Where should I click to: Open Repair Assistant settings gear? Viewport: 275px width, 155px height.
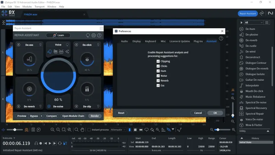pos(93,35)
